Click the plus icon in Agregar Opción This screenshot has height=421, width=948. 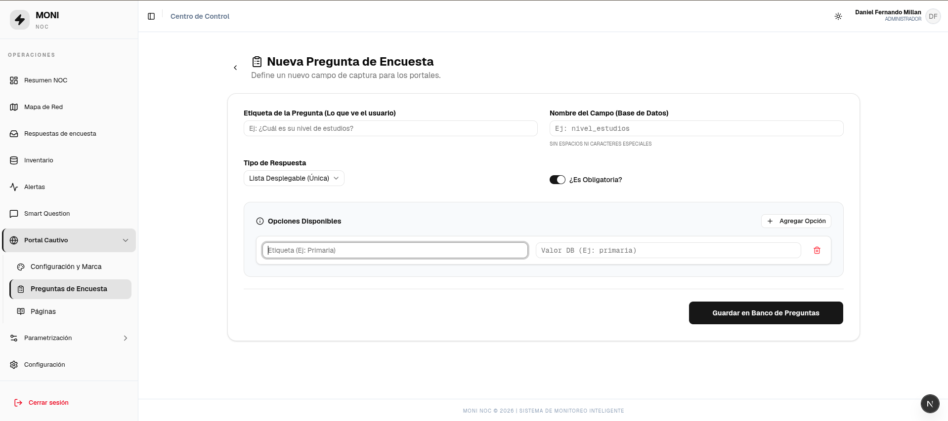click(x=770, y=221)
